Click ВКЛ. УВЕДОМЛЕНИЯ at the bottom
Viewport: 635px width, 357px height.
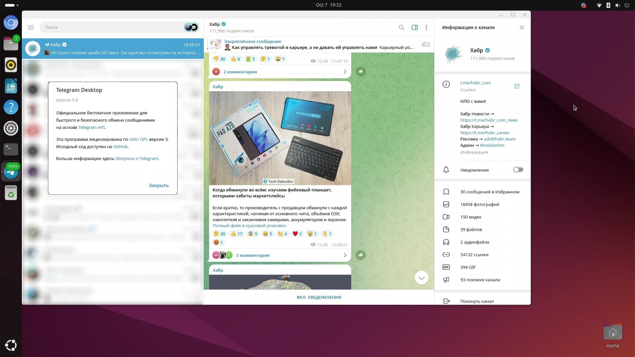click(x=319, y=297)
